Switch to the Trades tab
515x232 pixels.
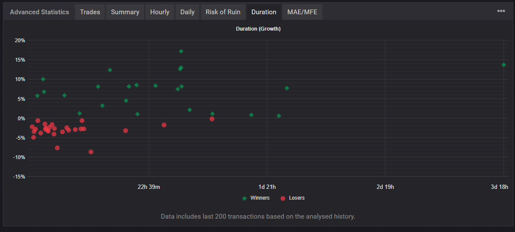(x=90, y=12)
